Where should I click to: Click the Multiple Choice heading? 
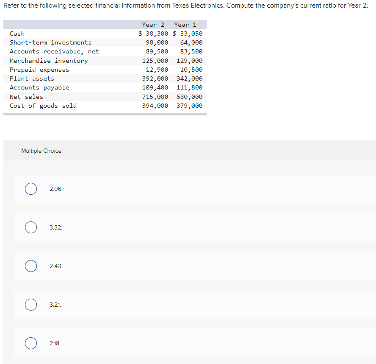pos(41,151)
